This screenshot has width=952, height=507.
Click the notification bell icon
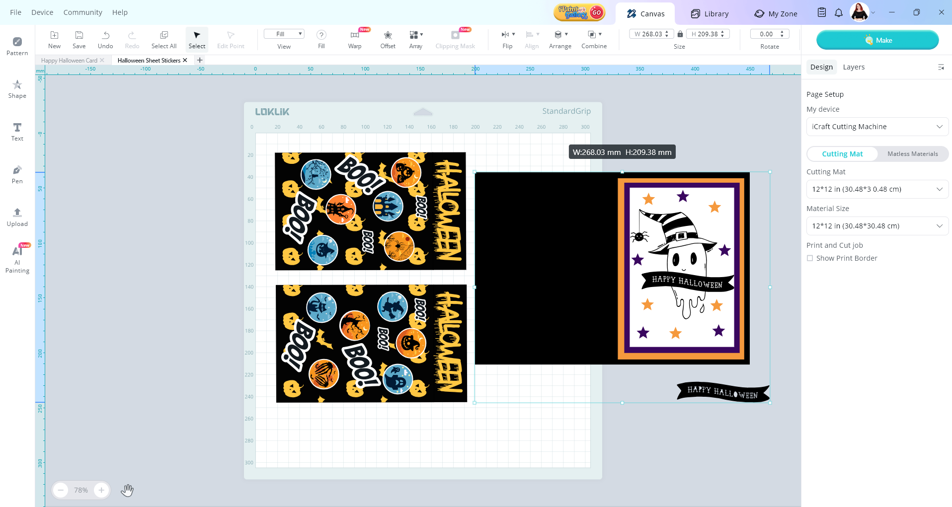pyautogui.click(x=839, y=13)
